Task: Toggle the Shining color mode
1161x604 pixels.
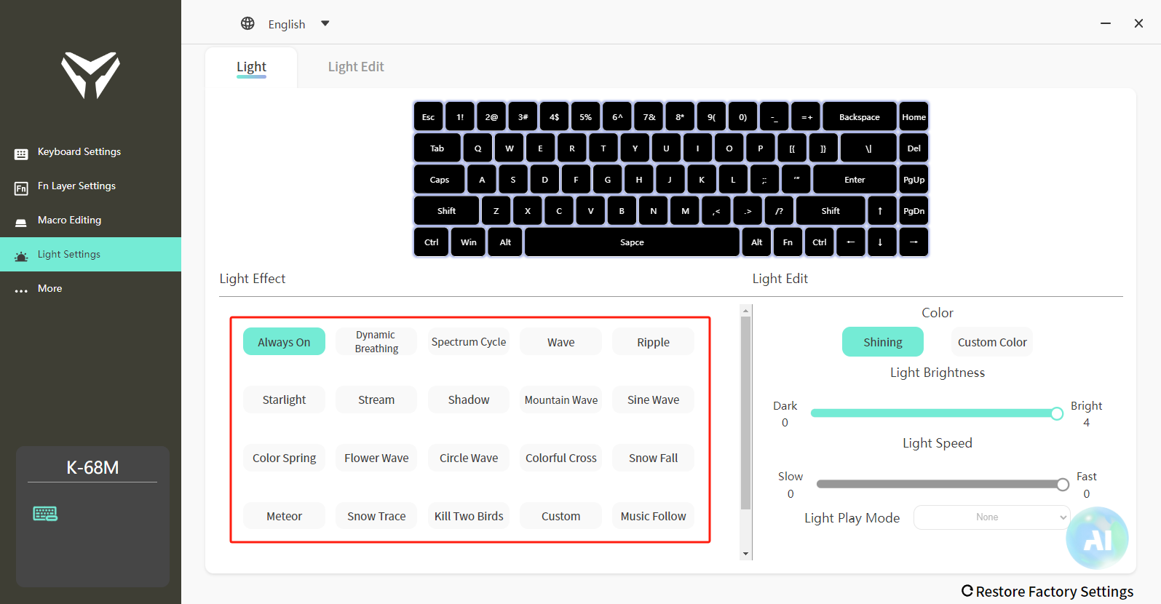Action: tap(882, 342)
